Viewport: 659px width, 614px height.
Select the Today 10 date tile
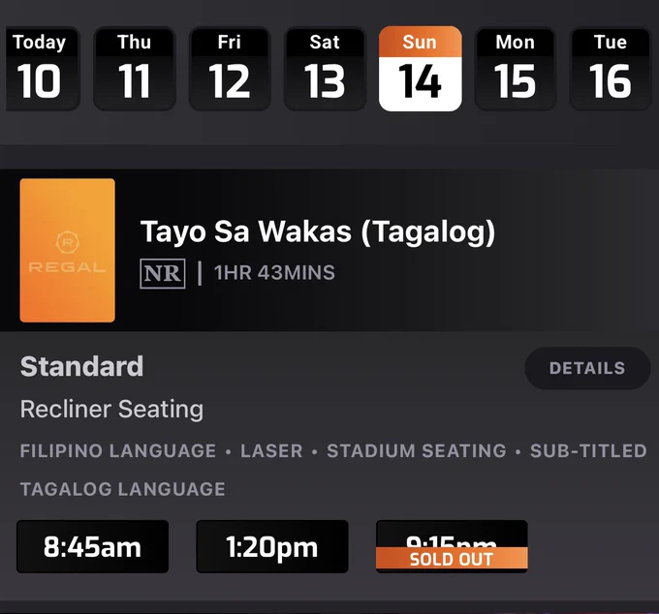tap(41, 69)
